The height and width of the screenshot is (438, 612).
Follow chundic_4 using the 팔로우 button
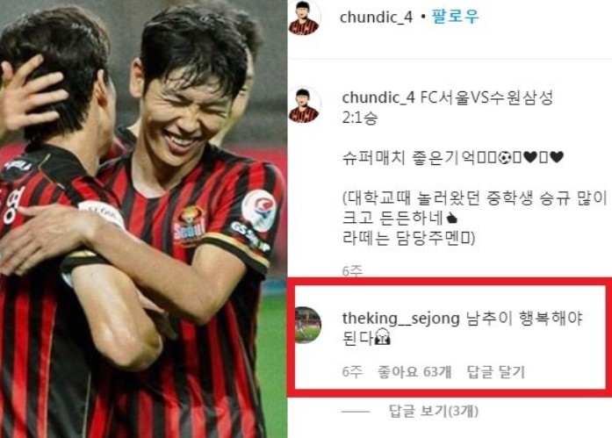(455, 17)
